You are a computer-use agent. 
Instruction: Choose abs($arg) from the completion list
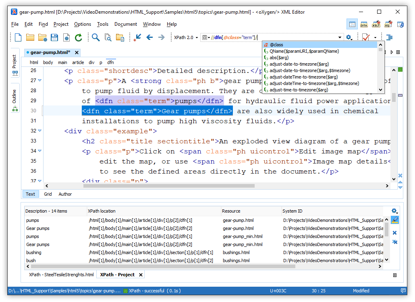[x=320, y=58]
